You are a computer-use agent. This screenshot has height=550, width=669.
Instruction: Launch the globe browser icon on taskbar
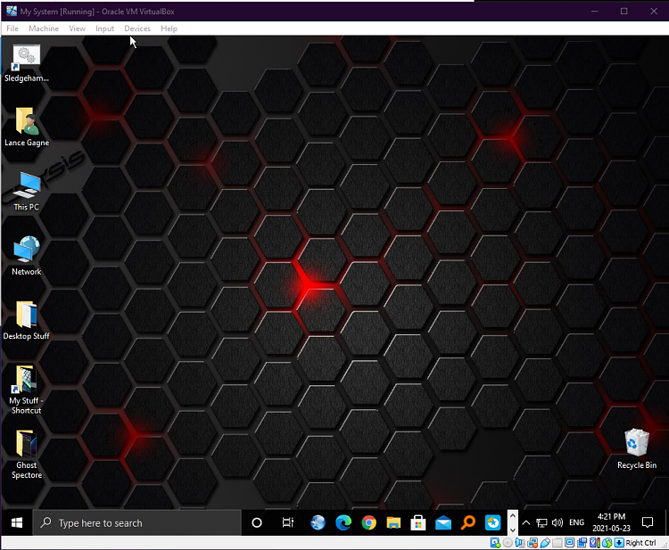click(318, 522)
